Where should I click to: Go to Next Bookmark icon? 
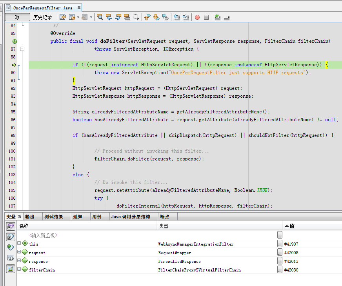coord(156,17)
